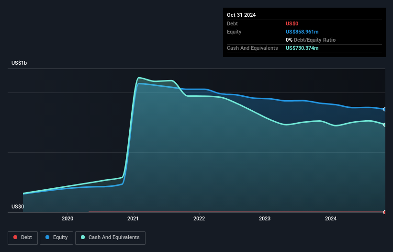Toggle the Equity legend button
Viewport: 393px width, 252px height.
56,238
